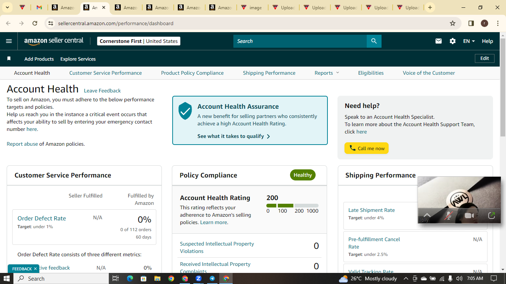Open Explore Services
Screen dimensions: 506x284
click(78, 59)
